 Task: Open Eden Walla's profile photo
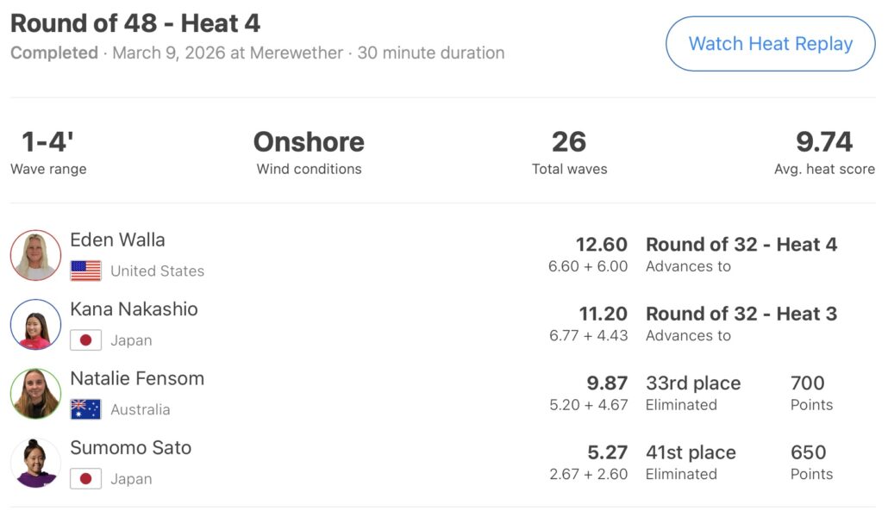[35, 255]
